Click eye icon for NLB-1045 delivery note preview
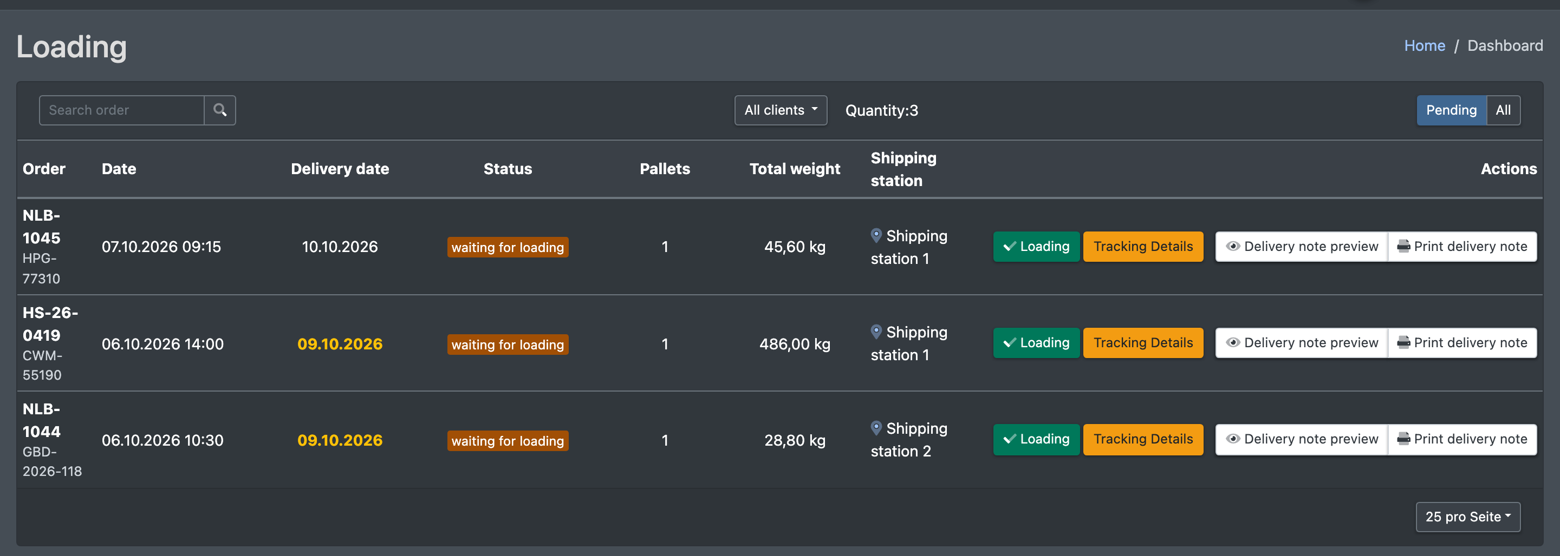The width and height of the screenshot is (1560, 556). (x=1232, y=246)
